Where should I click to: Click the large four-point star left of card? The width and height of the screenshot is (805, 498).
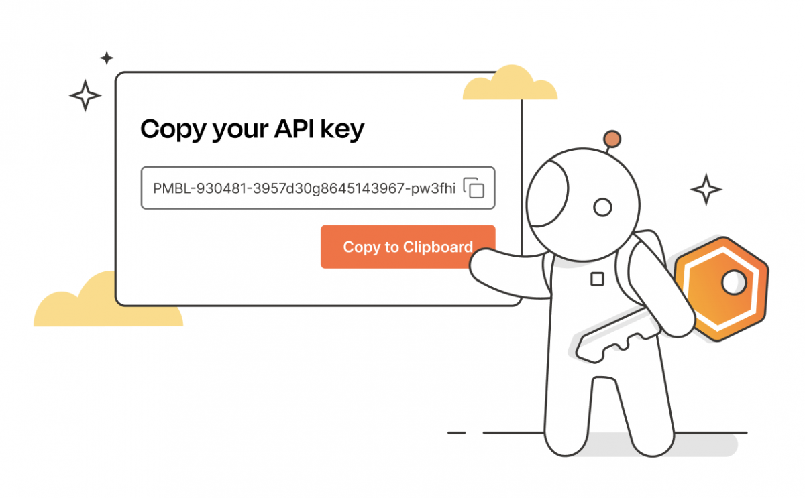85,95
